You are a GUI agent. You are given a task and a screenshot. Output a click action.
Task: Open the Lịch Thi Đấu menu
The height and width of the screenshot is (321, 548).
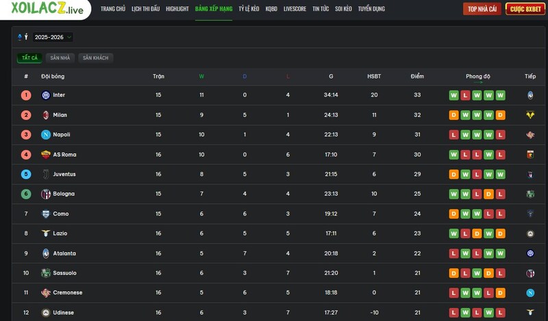pyautogui.click(x=145, y=9)
